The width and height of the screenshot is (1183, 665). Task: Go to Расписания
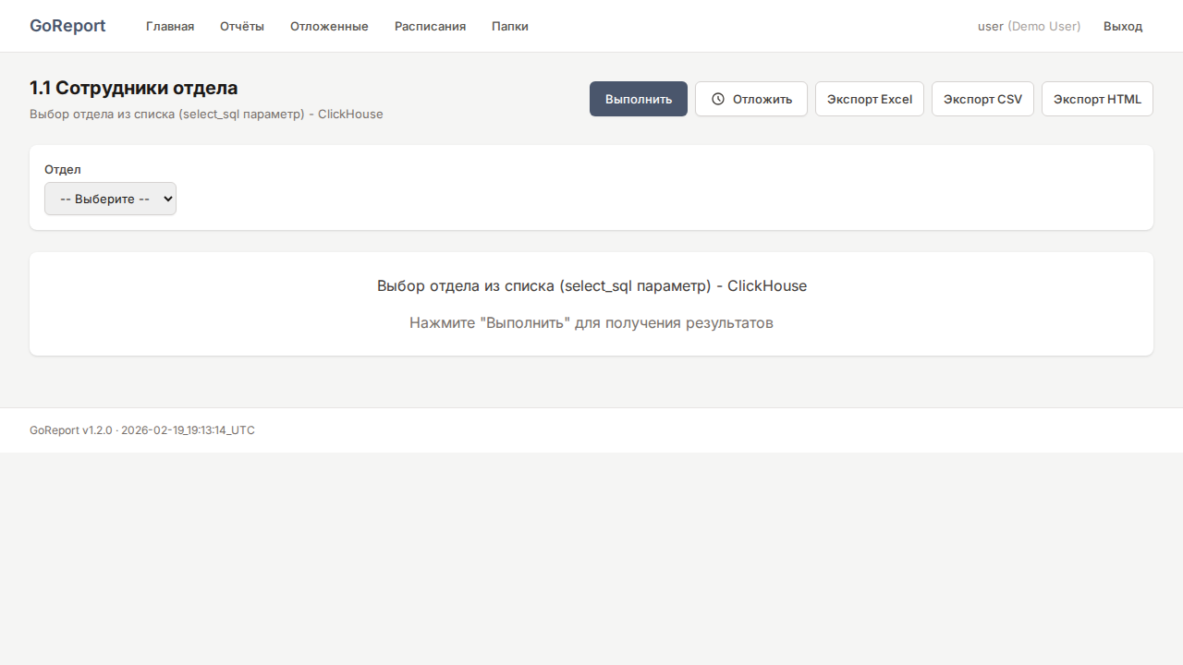pos(429,26)
